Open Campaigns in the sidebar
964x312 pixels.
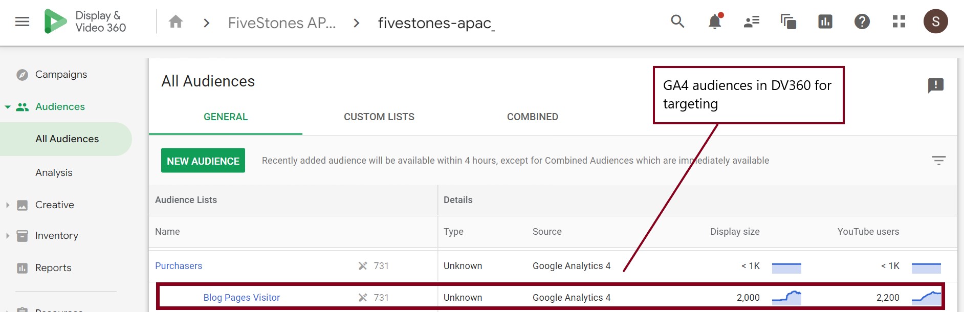[x=61, y=75]
